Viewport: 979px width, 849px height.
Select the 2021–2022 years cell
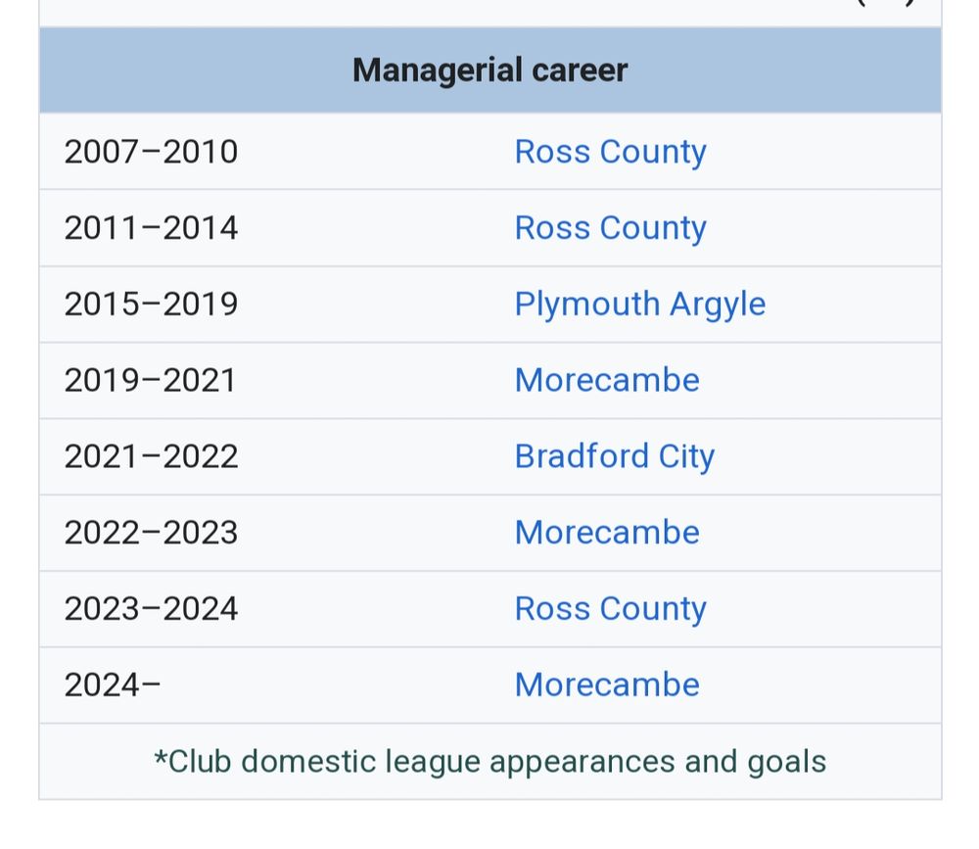[151, 456]
